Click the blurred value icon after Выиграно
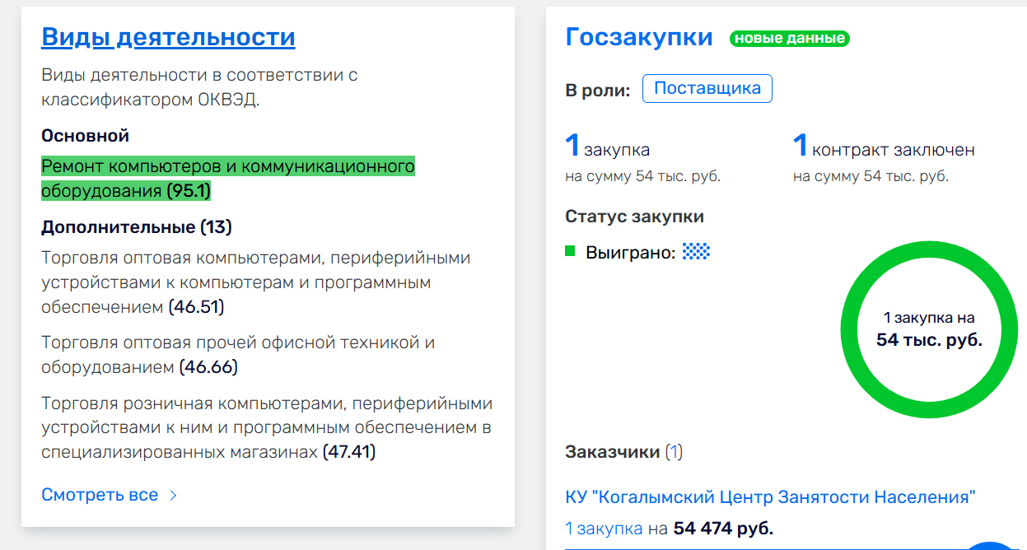Image resolution: width=1027 pixels, height=550 pixels. click(x=696, y=252)
